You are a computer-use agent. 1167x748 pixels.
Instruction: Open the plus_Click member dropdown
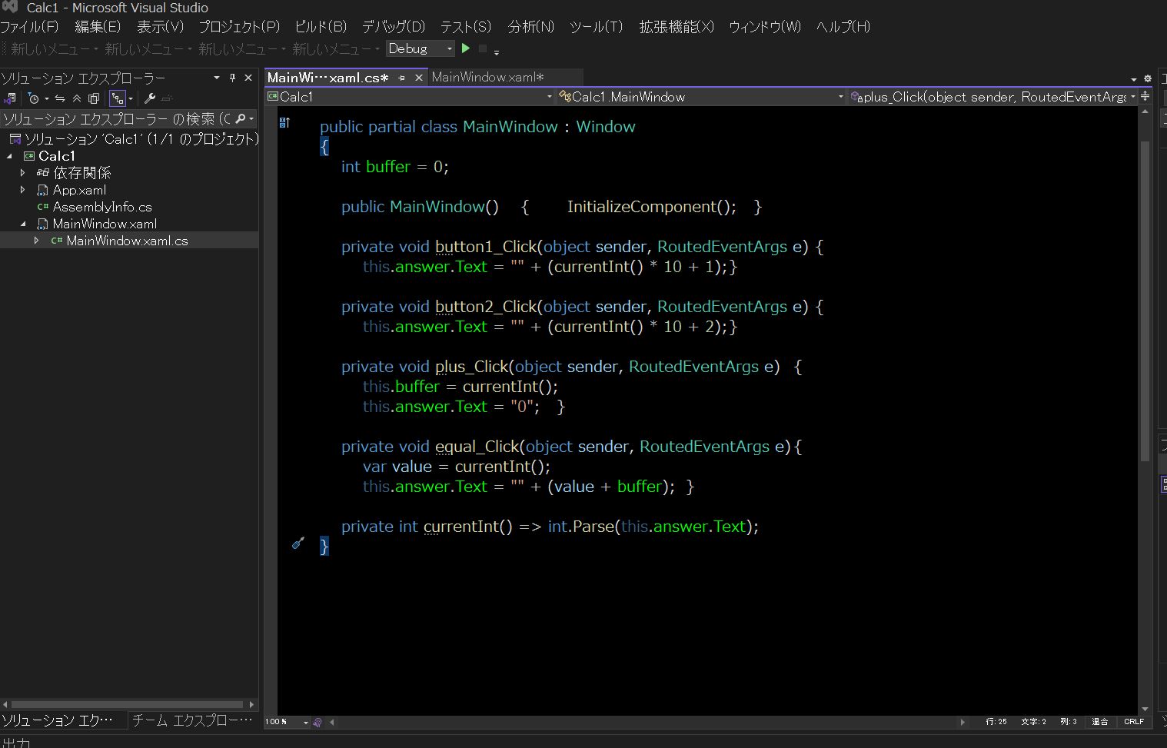tap(992, 97)
